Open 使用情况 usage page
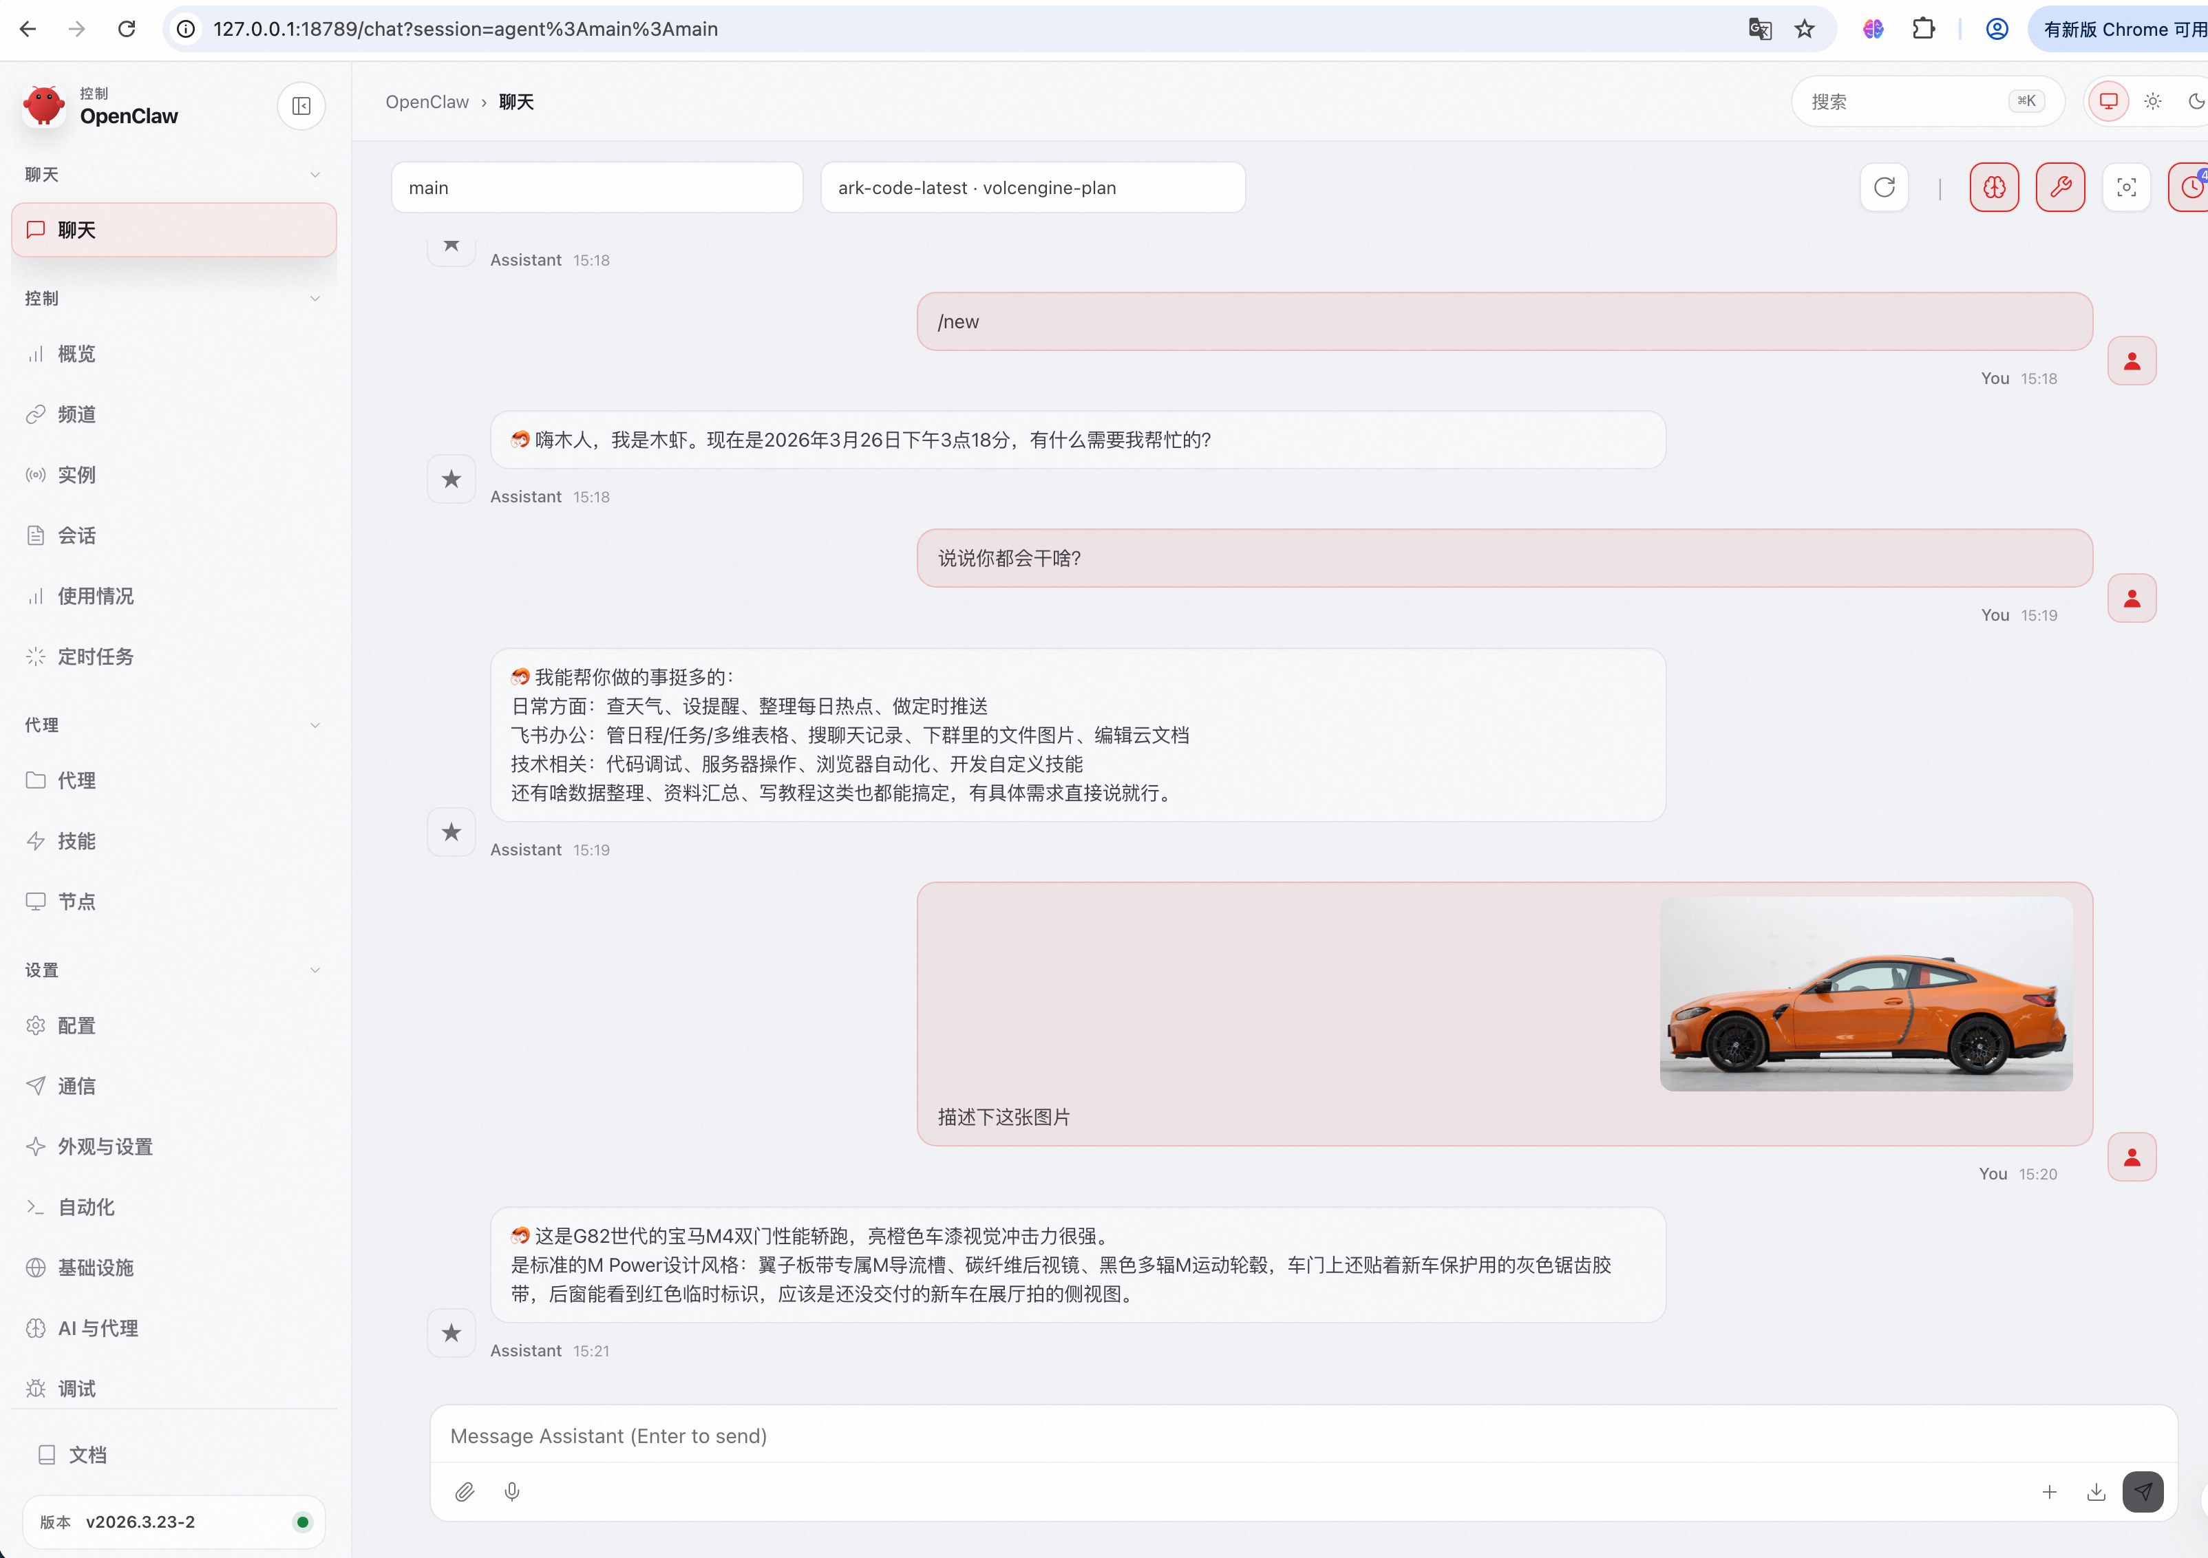Screen dimensions: 2208x1558 tap(173, 596)
